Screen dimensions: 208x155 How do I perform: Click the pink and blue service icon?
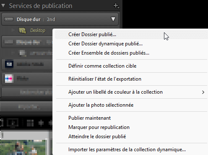pyautogui.click(x=9, y=79)
